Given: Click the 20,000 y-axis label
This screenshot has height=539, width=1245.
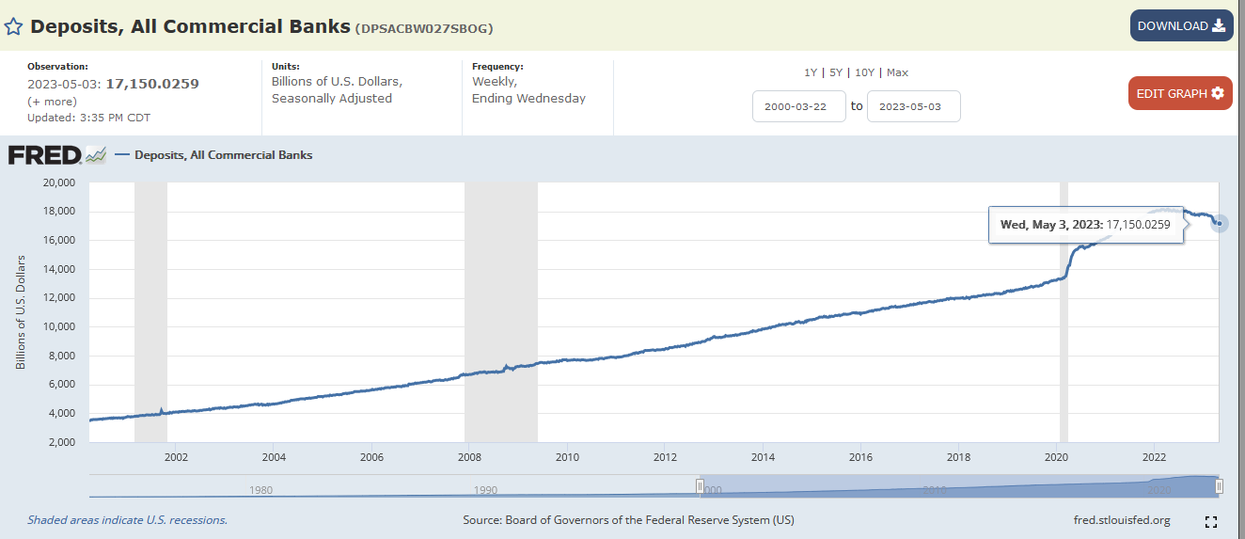Looking at the screenshot, I should pyautogui.click(x=59, y=182).
